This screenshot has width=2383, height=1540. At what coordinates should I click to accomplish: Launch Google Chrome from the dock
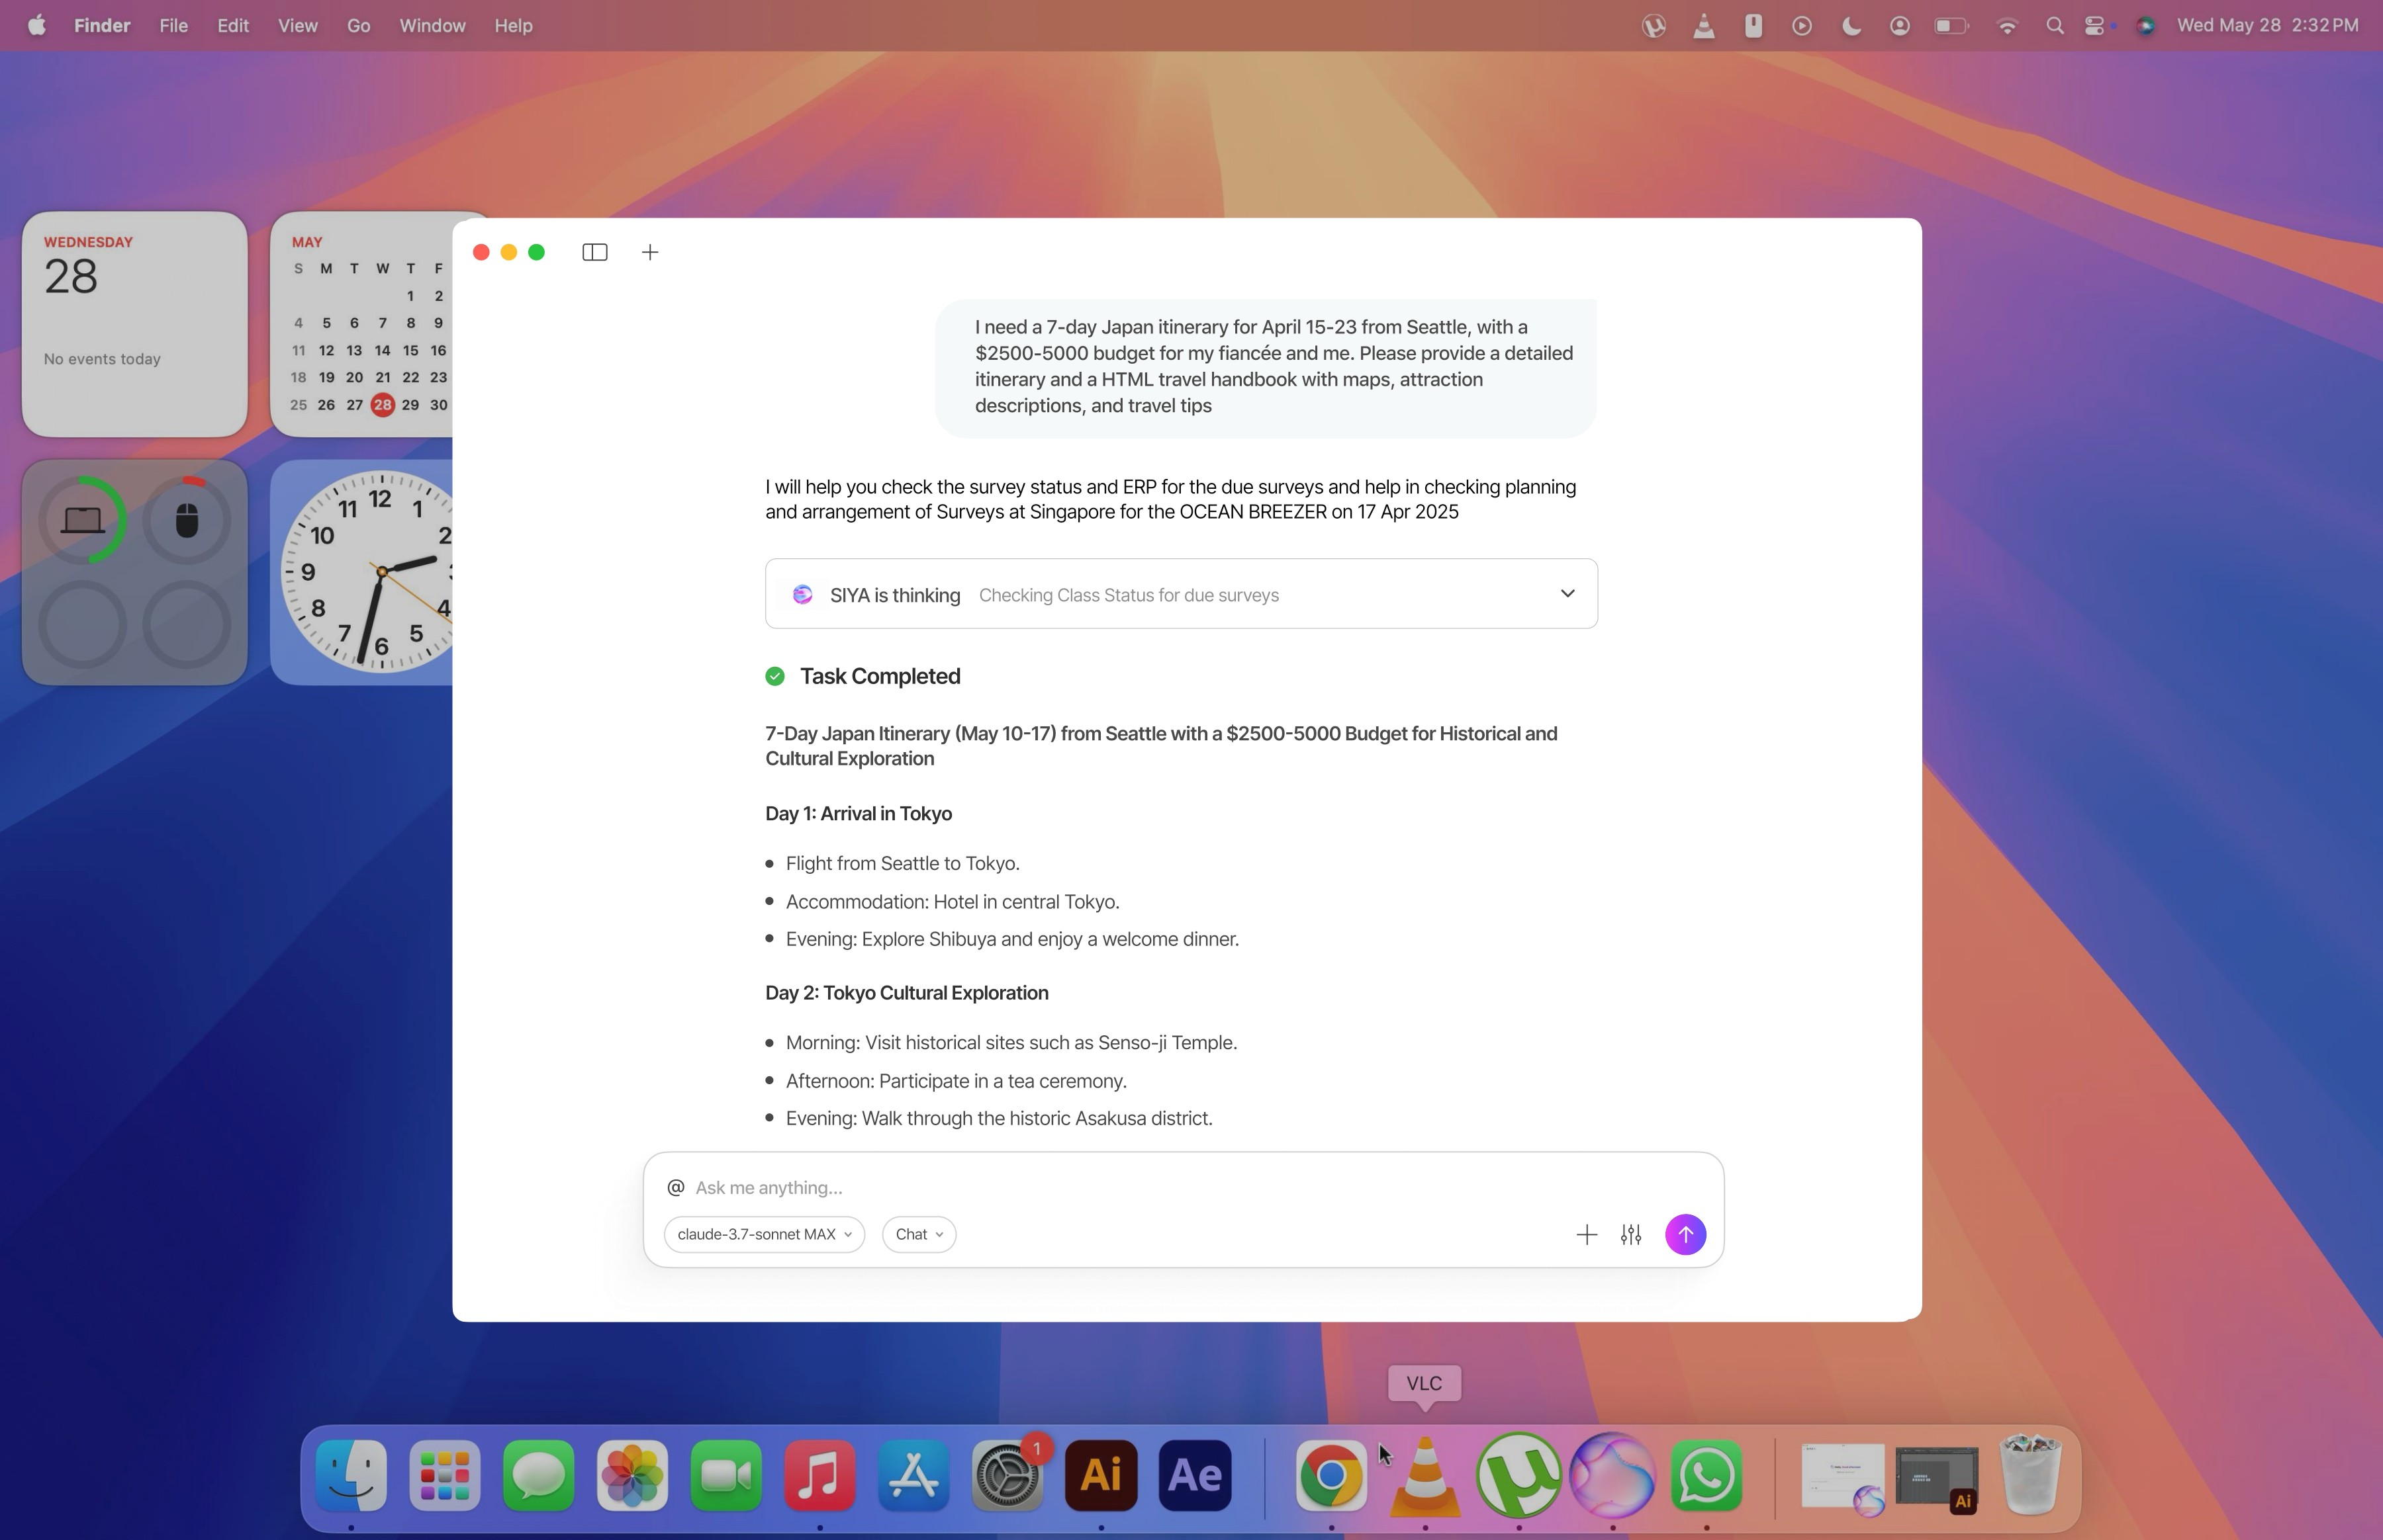[1332, 1475]
